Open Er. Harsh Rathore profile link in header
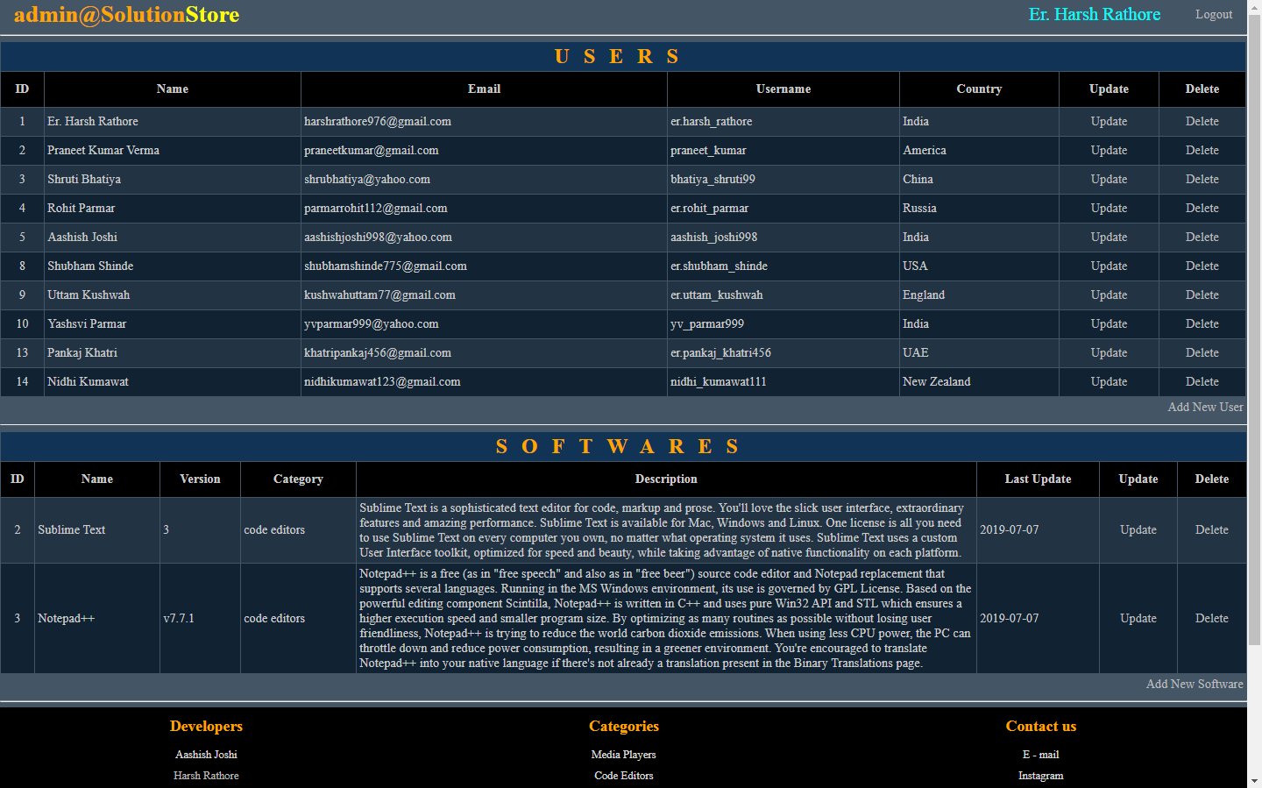The image size is (1262, 788). coord(1094,15)
